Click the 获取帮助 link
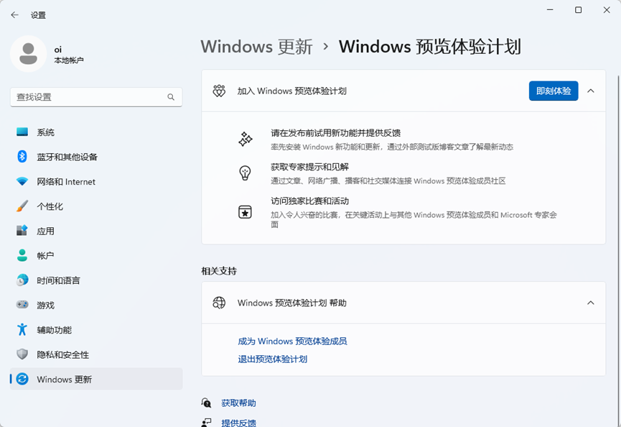621x427 pixels. (238, 403)
